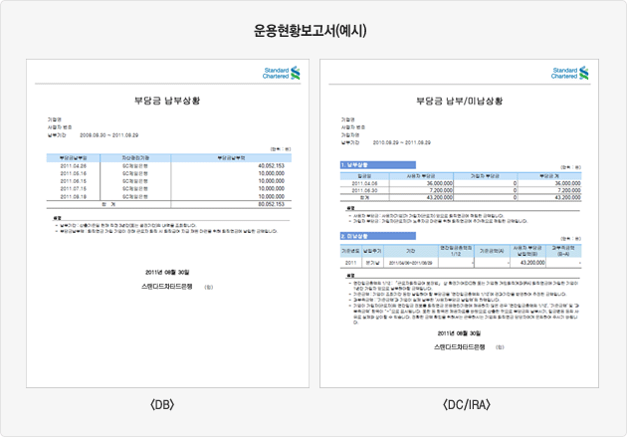Click the period '2008.08.30 ~ 2011.08.29'
The width and height of the screenshot is (627, 437).
pos(108,135)
